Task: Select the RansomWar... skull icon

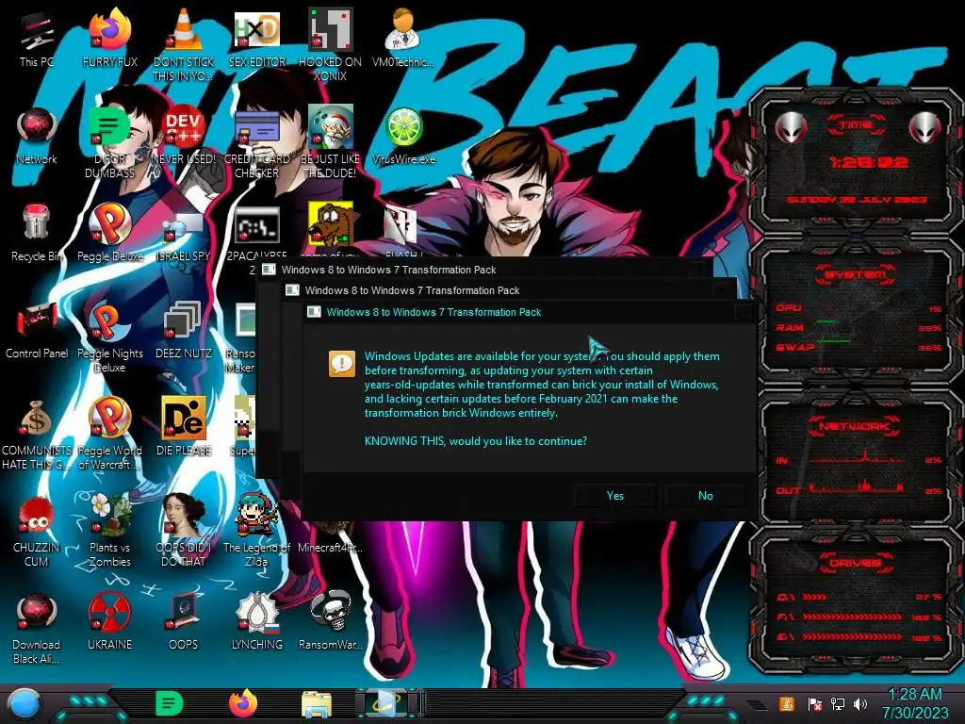Action: tap(331, 622)
